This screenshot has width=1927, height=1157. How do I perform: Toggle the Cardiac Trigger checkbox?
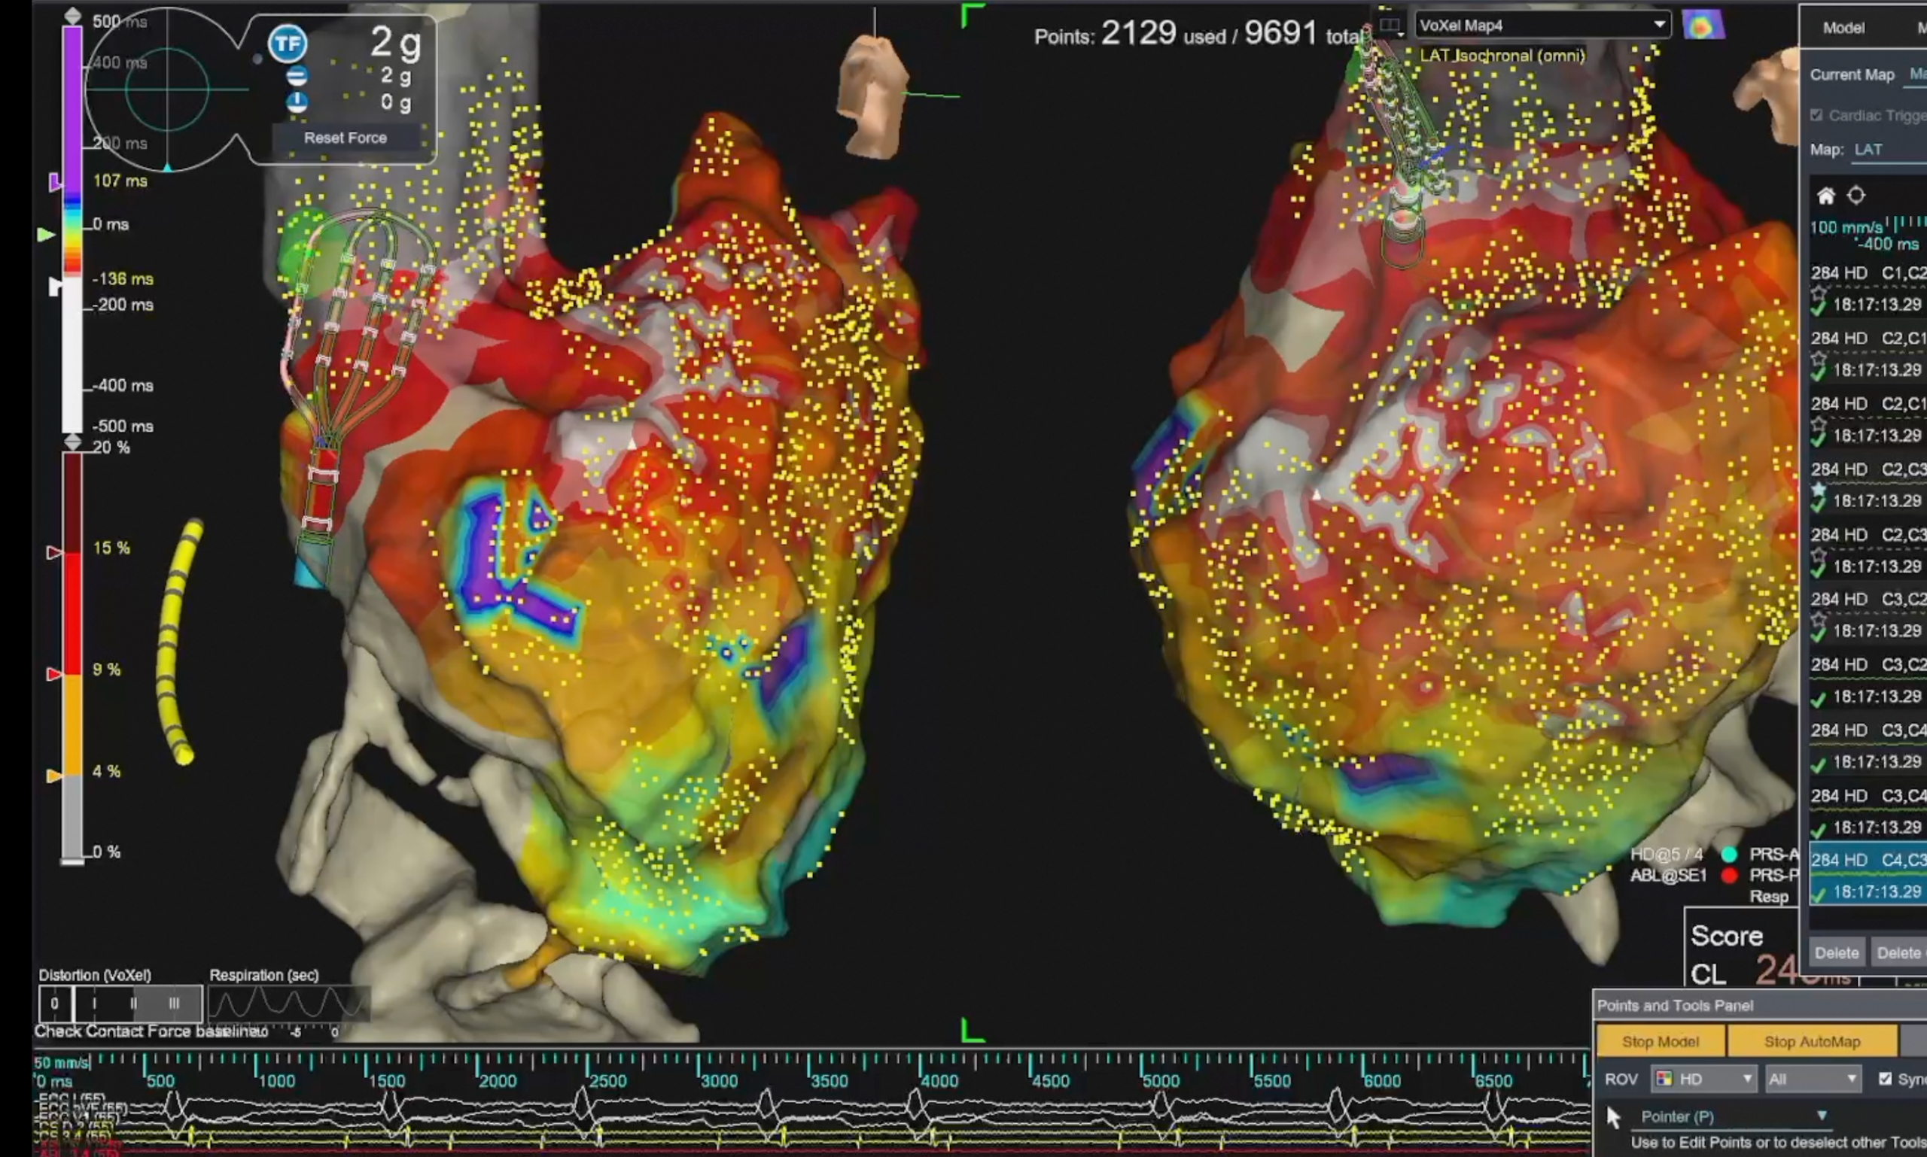pyautogui.click(x=1816, y=115)
